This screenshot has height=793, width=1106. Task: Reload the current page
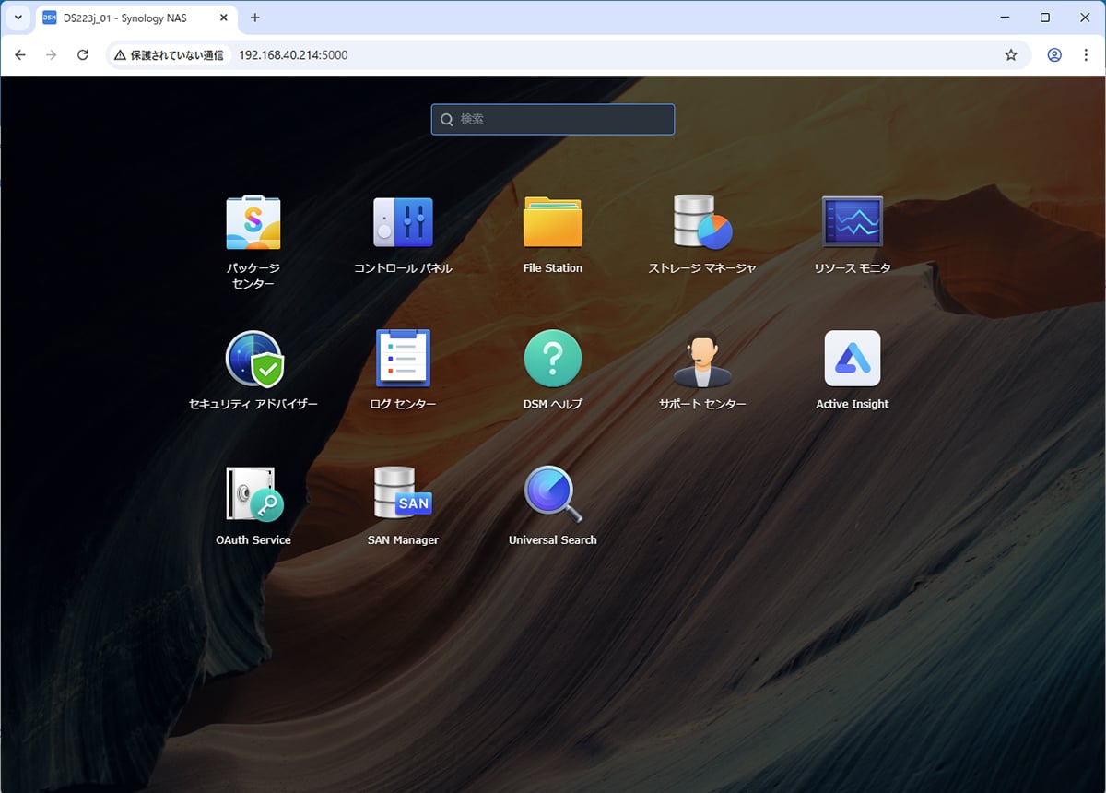(x=82, y=55)
